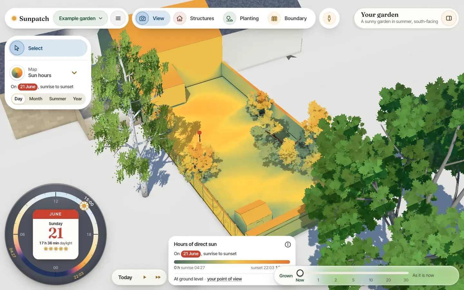
Task: Click the sunset 22:03 legend text
Action: tap(262, 268)
